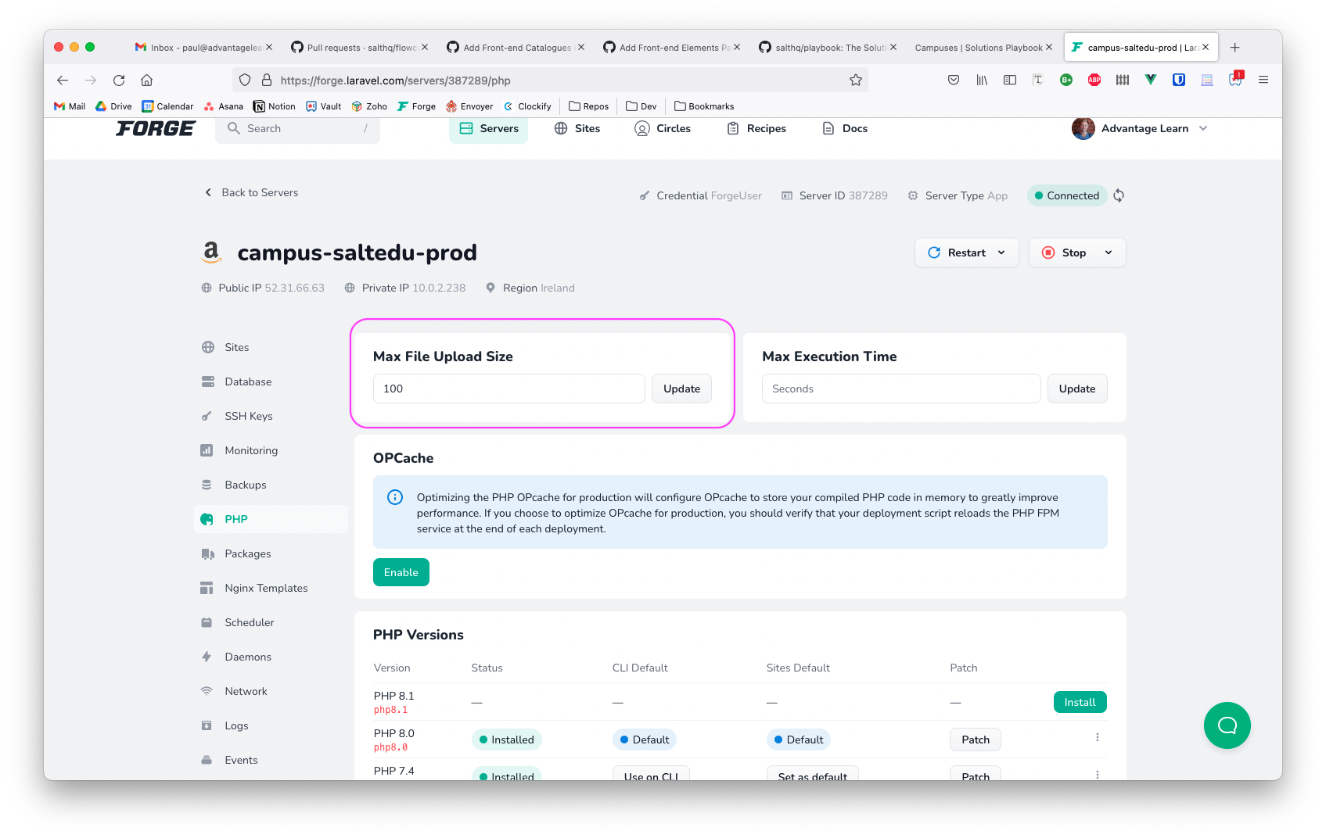Click the Max Execution Time seconds field
This screenshot has height=838, width=1326.
pos(900,389)
